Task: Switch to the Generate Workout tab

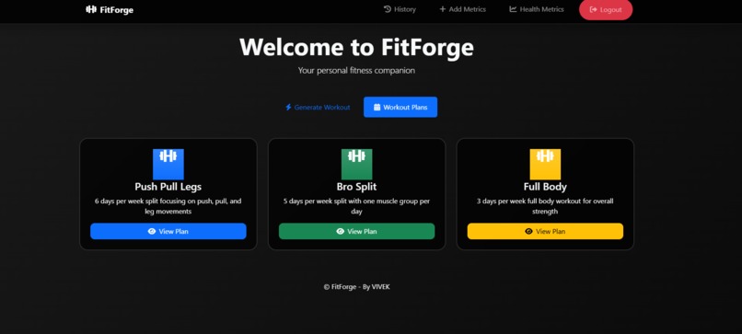Action: 318,108
